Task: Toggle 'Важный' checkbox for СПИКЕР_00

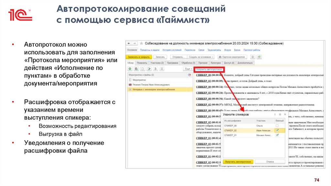Action: point(277,126)
